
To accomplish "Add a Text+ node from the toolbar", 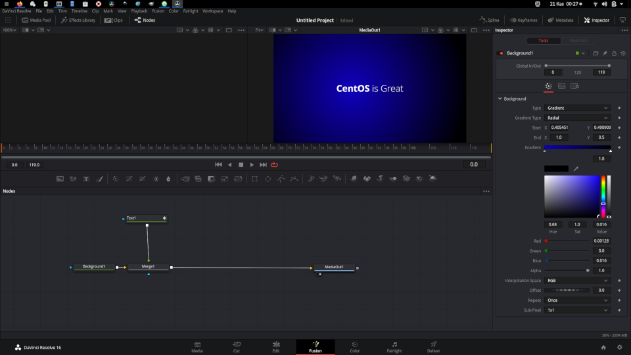I will point(86,179).
